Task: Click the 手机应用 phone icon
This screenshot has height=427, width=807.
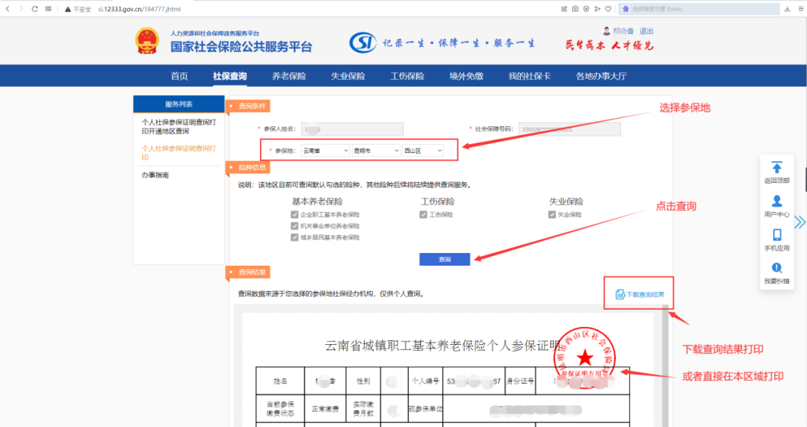Action: point(776,234)
